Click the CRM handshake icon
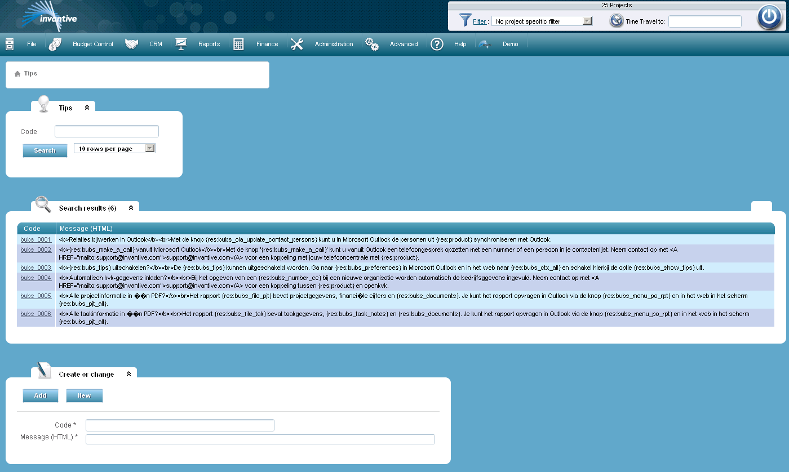Viewport: 789px width, 472px height. click(x=131, y=44)
